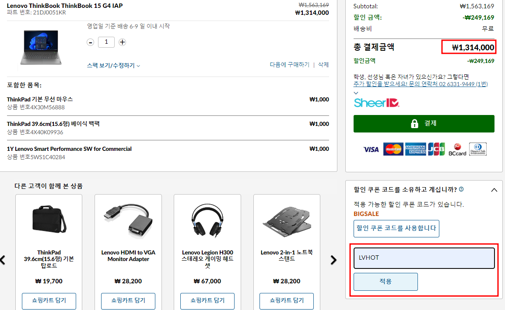This screenshot has height=310, width=505.
Task: Click the Diners Club payment icon
Action: (477, 150)
